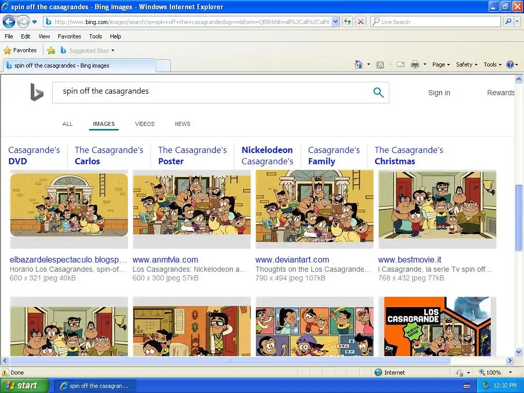Click the horizontal scrollbar right arrow
524x393 pixels.
click(x=510, y=361)
